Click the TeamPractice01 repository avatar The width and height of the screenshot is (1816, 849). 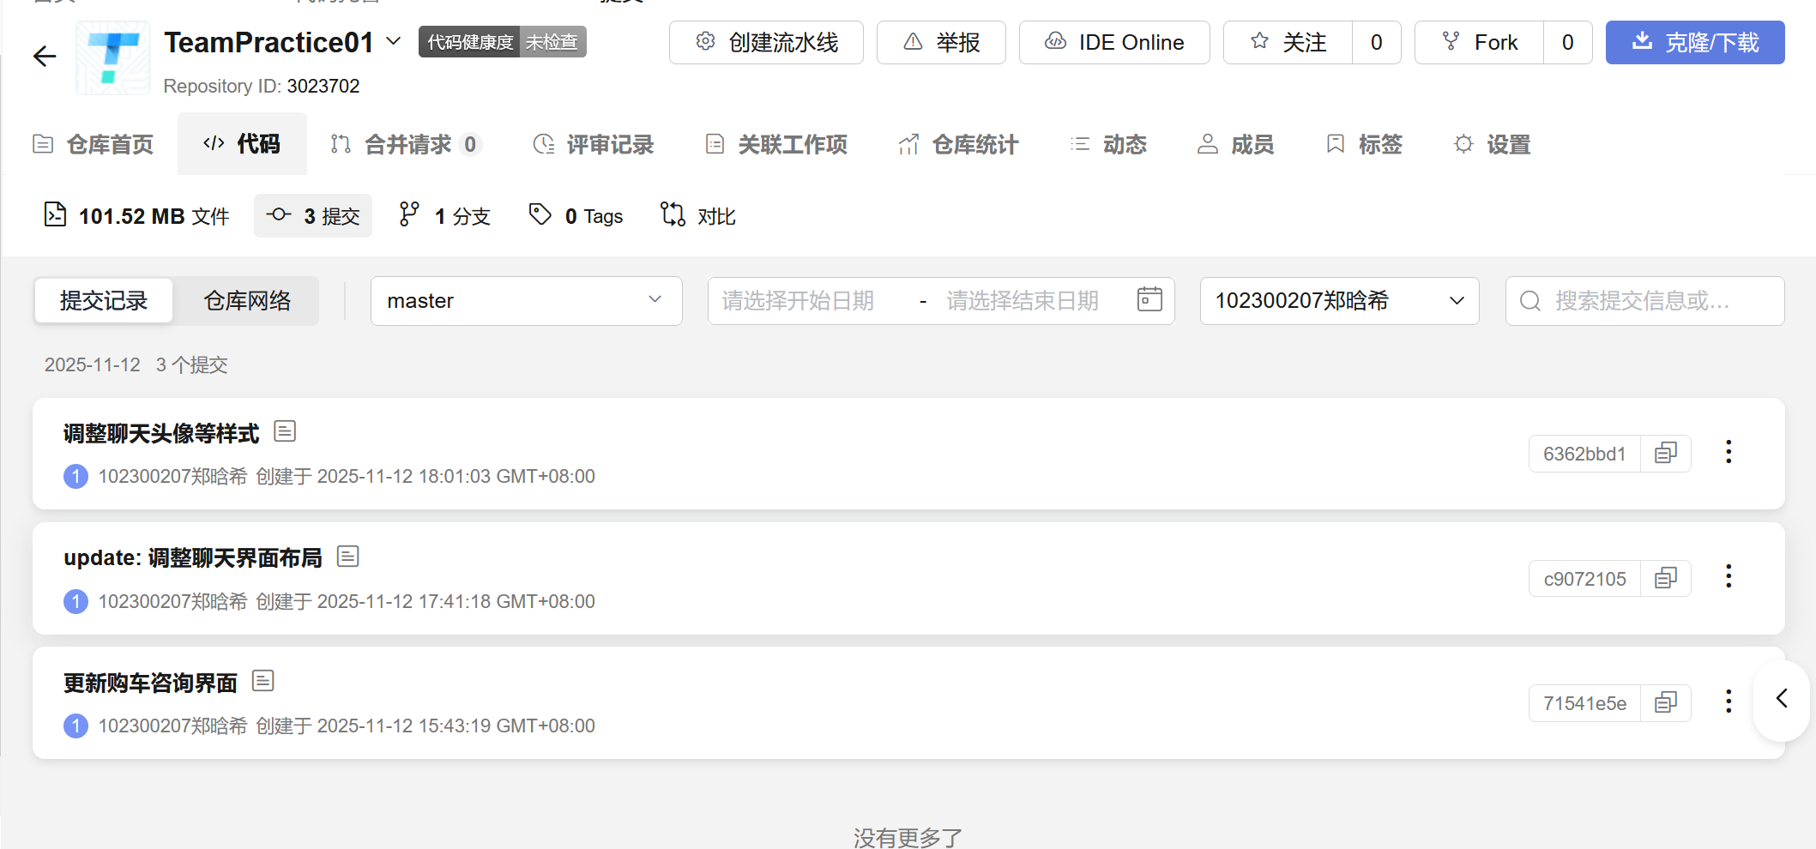pos(112,57)
